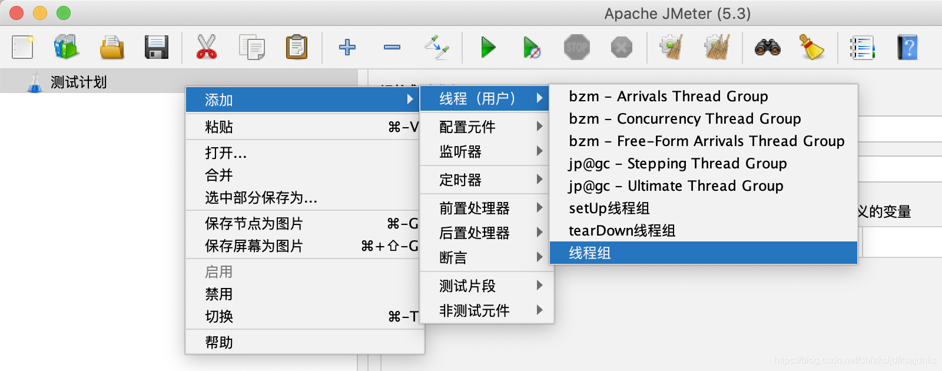
Task: Expand the 前置处理器 submenu
Action: (x=485, y=208)
